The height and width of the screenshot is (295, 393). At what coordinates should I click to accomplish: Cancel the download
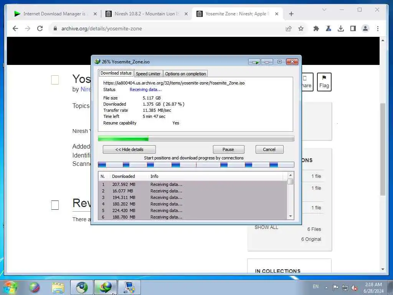(x=269, y=149)
